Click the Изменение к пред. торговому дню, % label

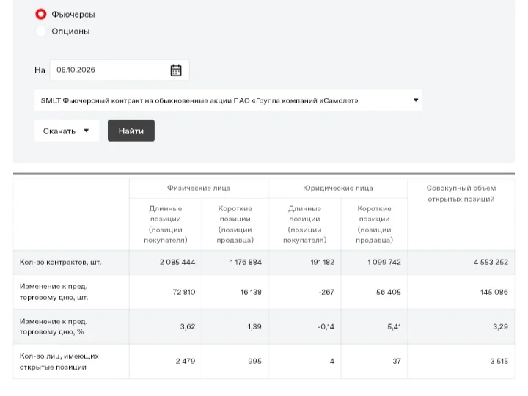(54, 326)
